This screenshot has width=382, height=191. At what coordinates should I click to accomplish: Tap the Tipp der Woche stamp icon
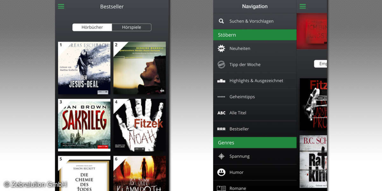point(221,65)
